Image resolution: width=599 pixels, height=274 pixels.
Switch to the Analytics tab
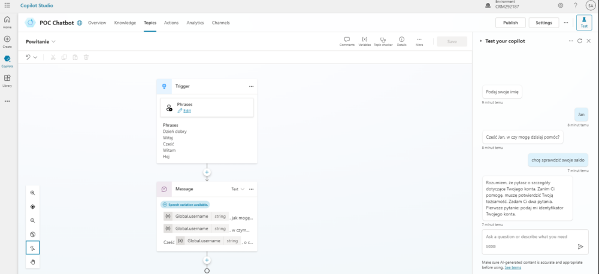pyautogui.click(x=195, y=23)
